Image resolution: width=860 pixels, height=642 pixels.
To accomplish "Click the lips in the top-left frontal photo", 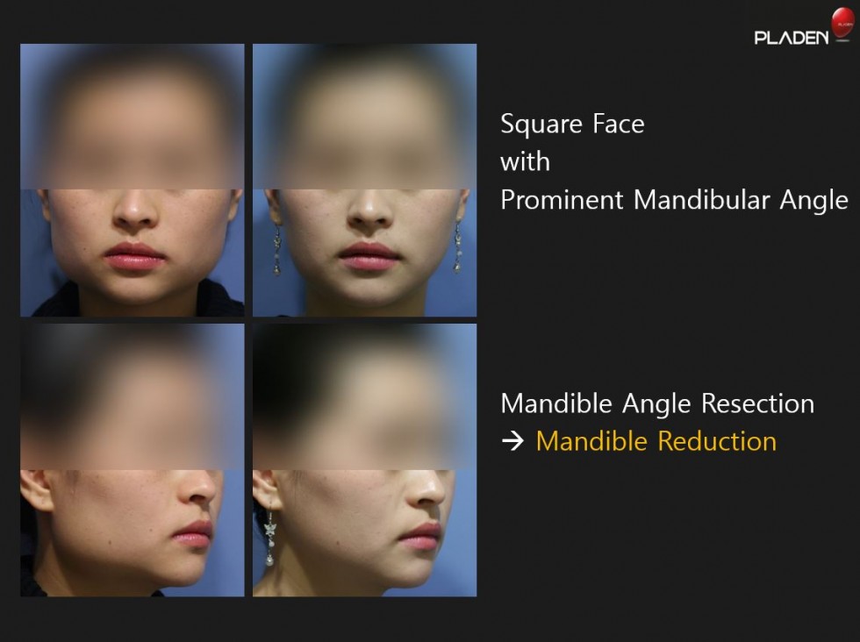I will (x=135, y=257).
